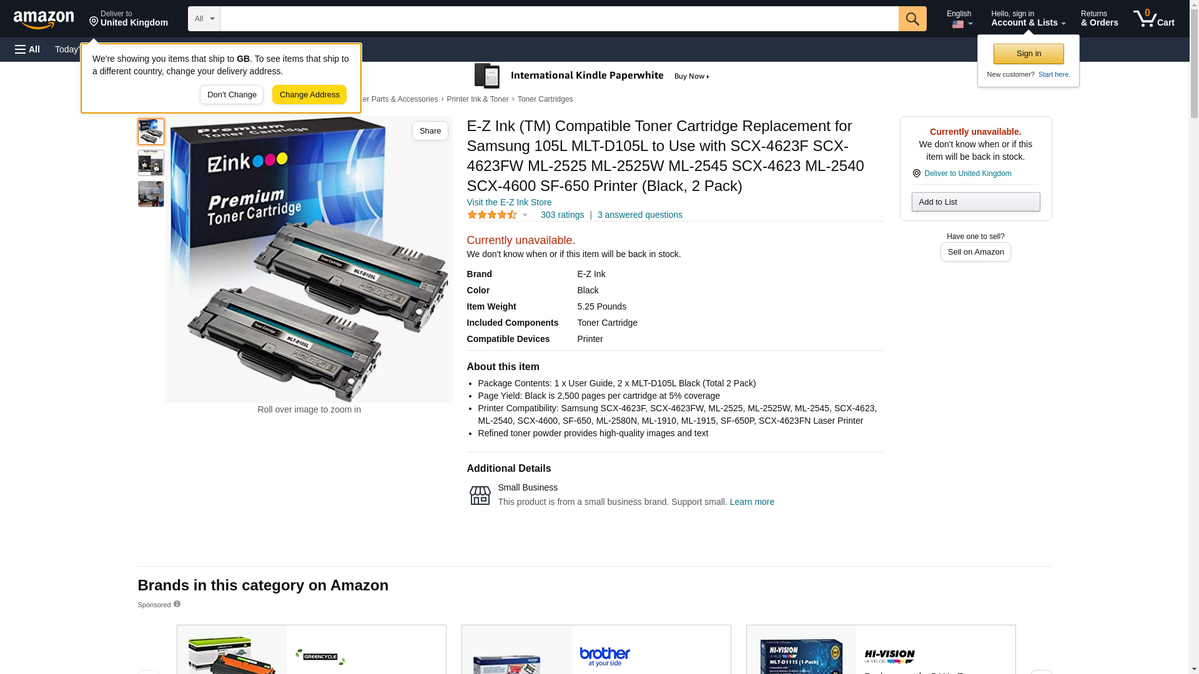
Task: Click the Sign in button
Action: point(1029,54)
